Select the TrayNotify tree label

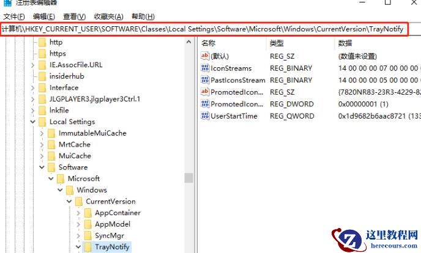(x=112, y=247)
